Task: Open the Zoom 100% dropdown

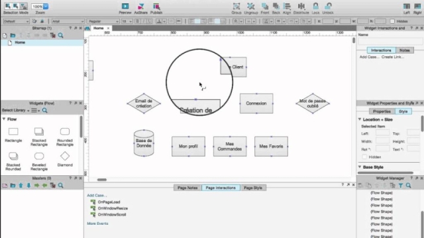Action: pos(46,6)
